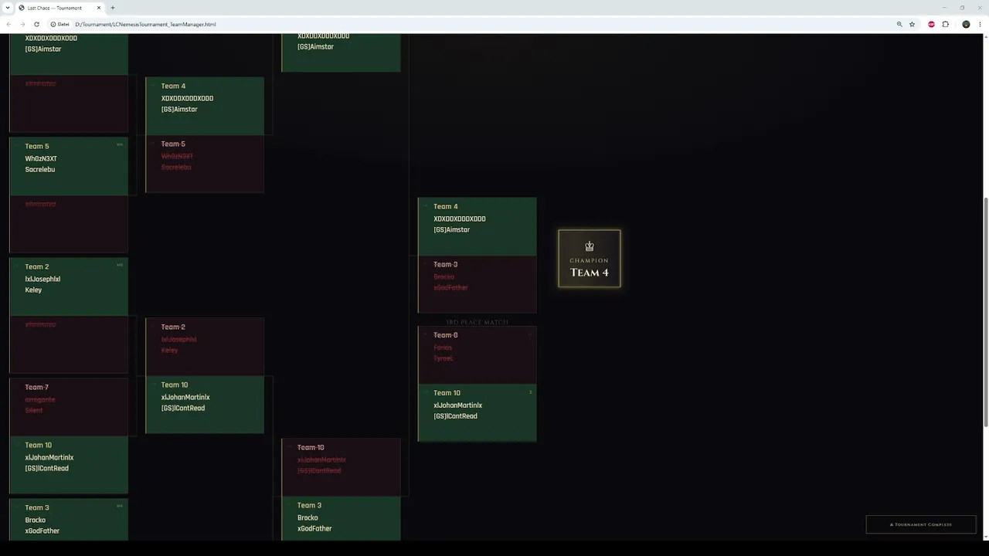Click the zoom magnifier icon in address bar
The image size is (989, 556).
click(x=899, y=24)
